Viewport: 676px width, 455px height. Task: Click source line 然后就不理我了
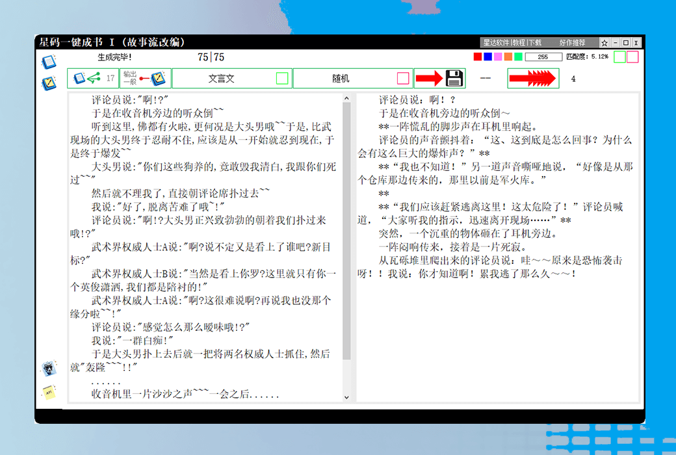pyautogui.click(x=180, y=194)
